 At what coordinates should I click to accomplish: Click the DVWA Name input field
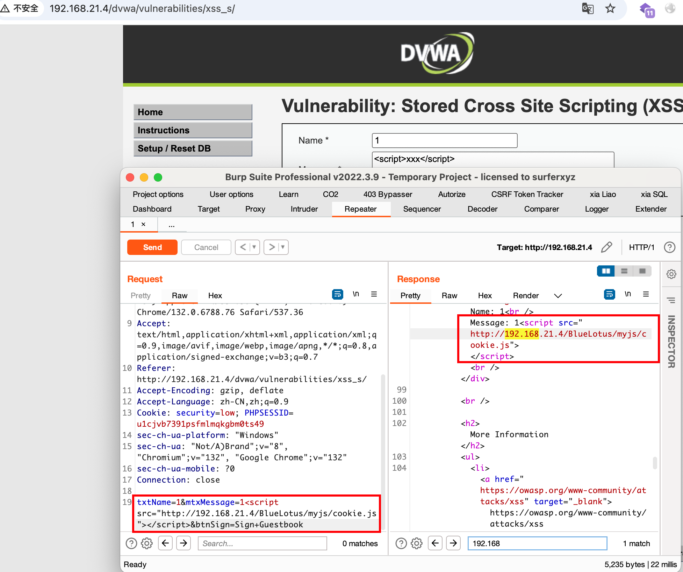(x=445, y=140)
